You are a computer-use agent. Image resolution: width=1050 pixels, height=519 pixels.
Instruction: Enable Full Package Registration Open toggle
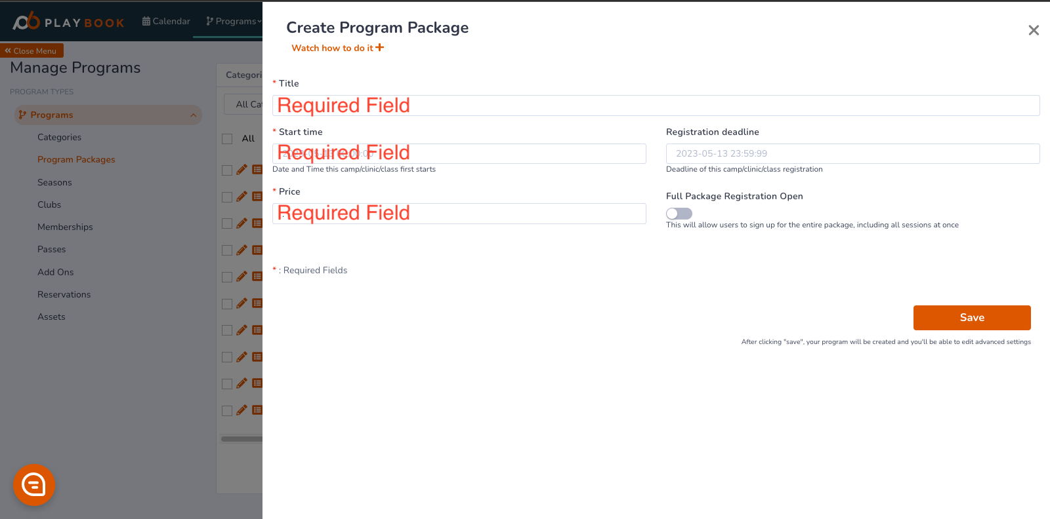[x=679, y=214]
